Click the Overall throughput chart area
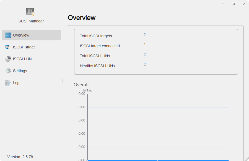 click(x=158, y=127)
